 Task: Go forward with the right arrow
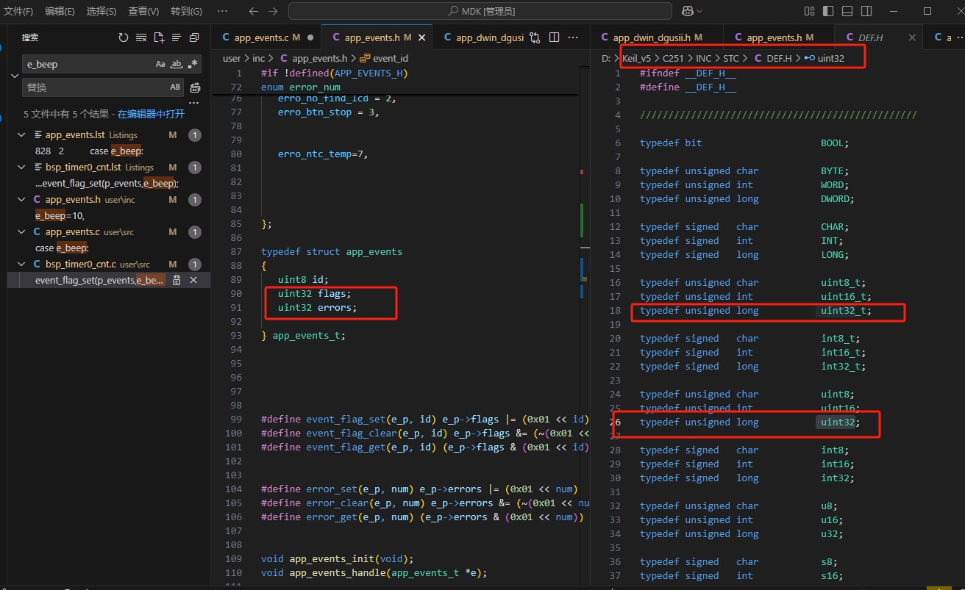(x=272, y=11)
